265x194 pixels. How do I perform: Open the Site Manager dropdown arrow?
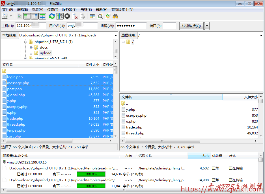click(11, 16)
